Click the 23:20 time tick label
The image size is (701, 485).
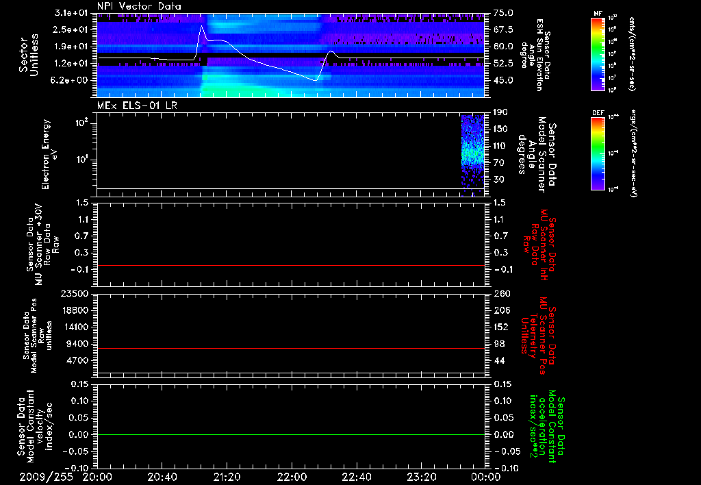click(x=422, y=477)
